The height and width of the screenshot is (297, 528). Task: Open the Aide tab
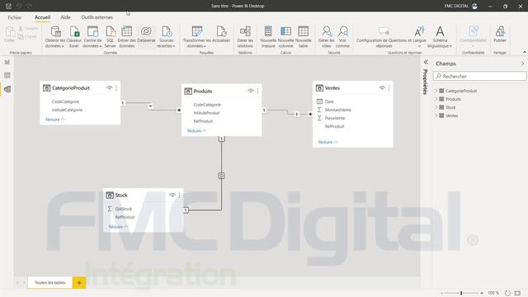point(65,17)
